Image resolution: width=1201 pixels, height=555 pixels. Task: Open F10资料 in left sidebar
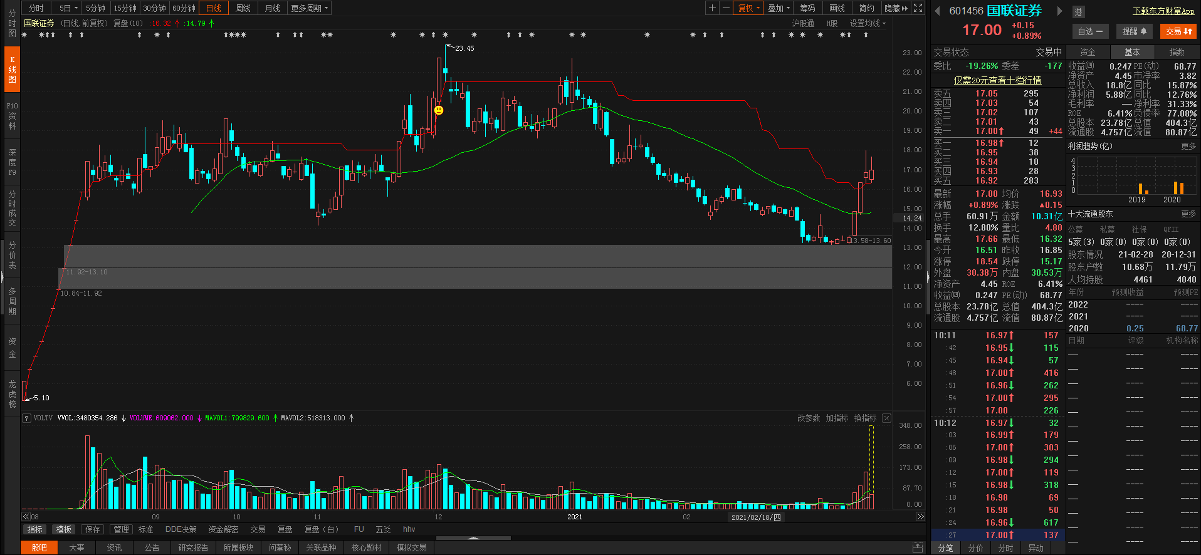[x=12, y=116]
